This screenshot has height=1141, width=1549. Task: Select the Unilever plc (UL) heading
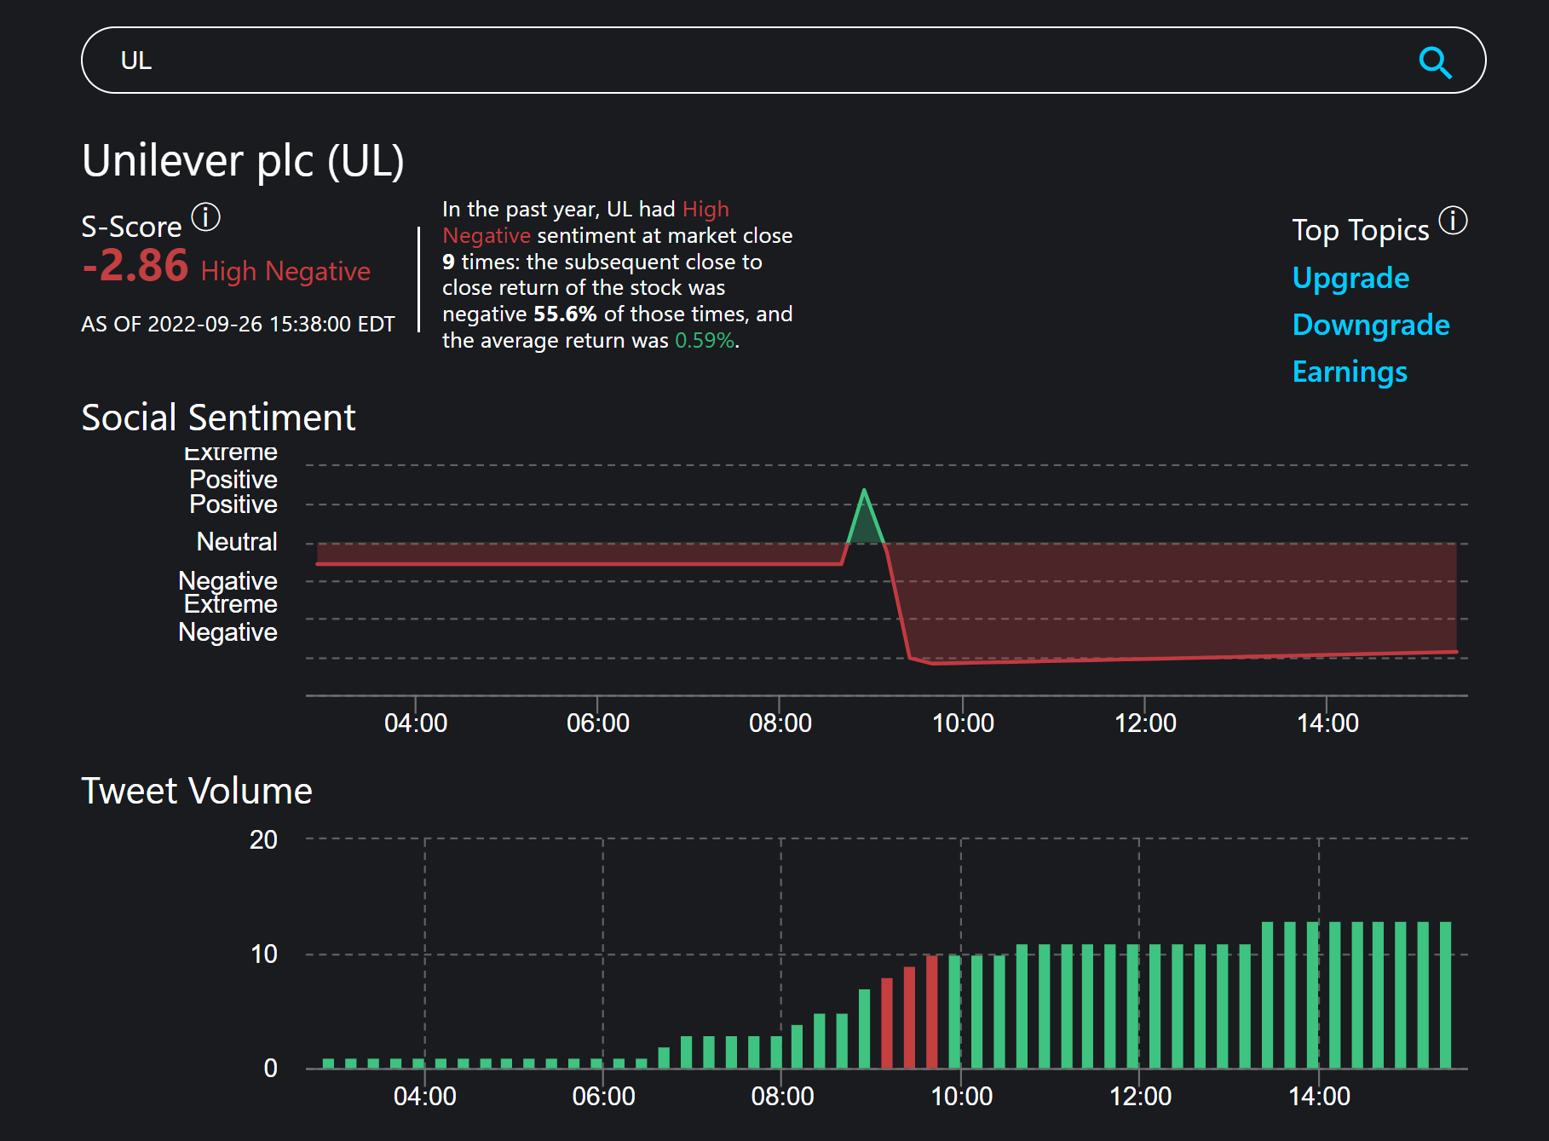243,160
